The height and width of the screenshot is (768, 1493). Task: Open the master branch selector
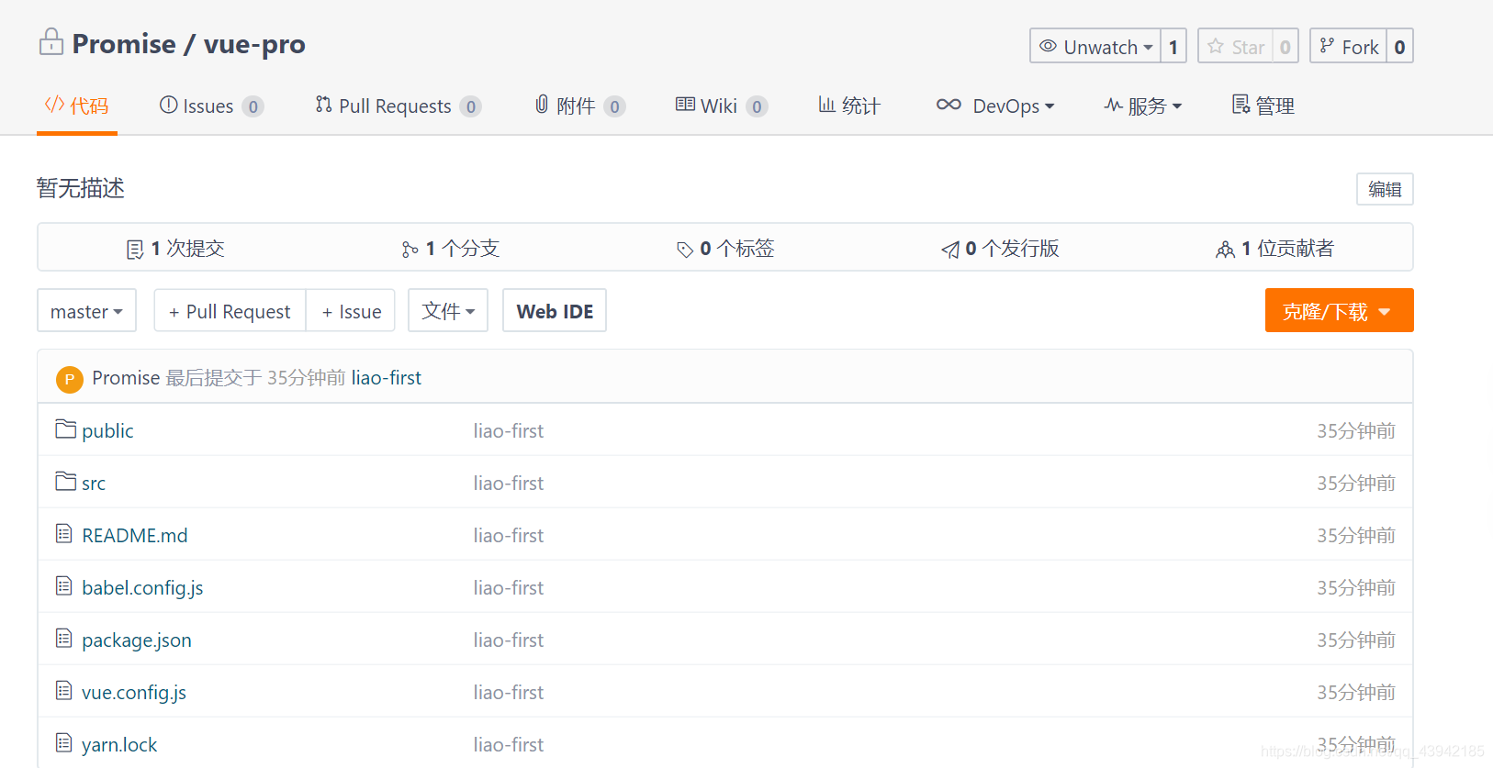pyautogui.click(x=86, y=311)
